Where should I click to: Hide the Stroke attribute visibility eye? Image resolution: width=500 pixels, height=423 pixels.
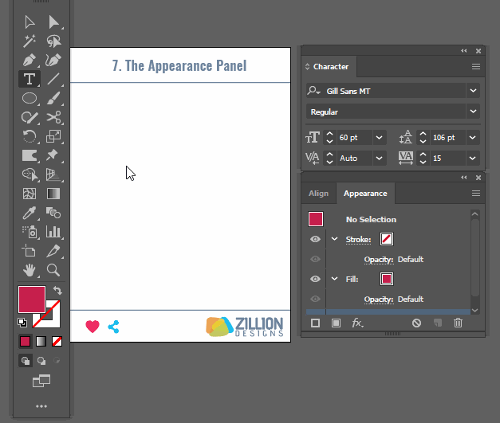315,239
